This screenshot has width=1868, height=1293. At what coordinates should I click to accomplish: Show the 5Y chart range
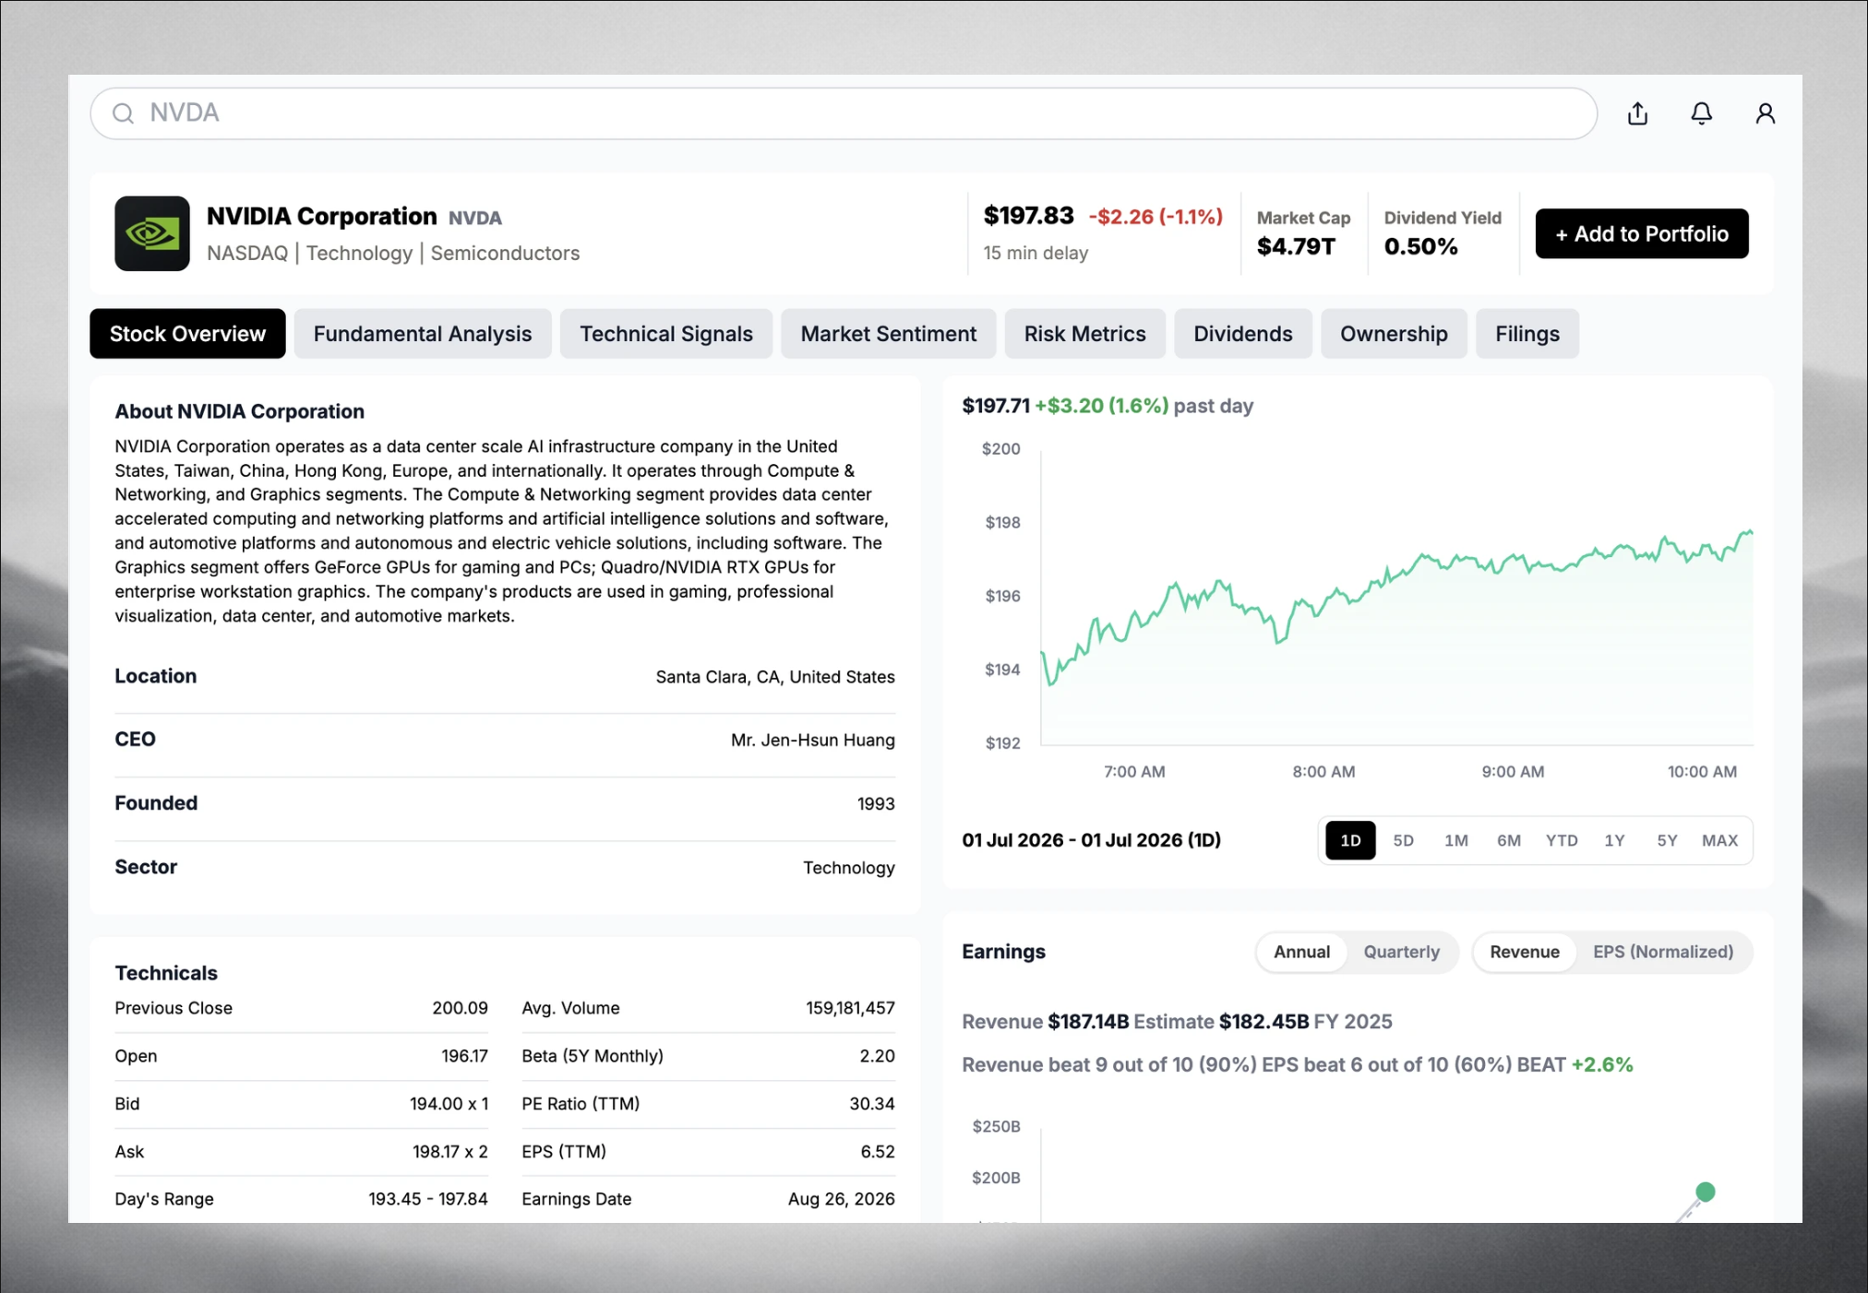click(x=1667, y=840)
